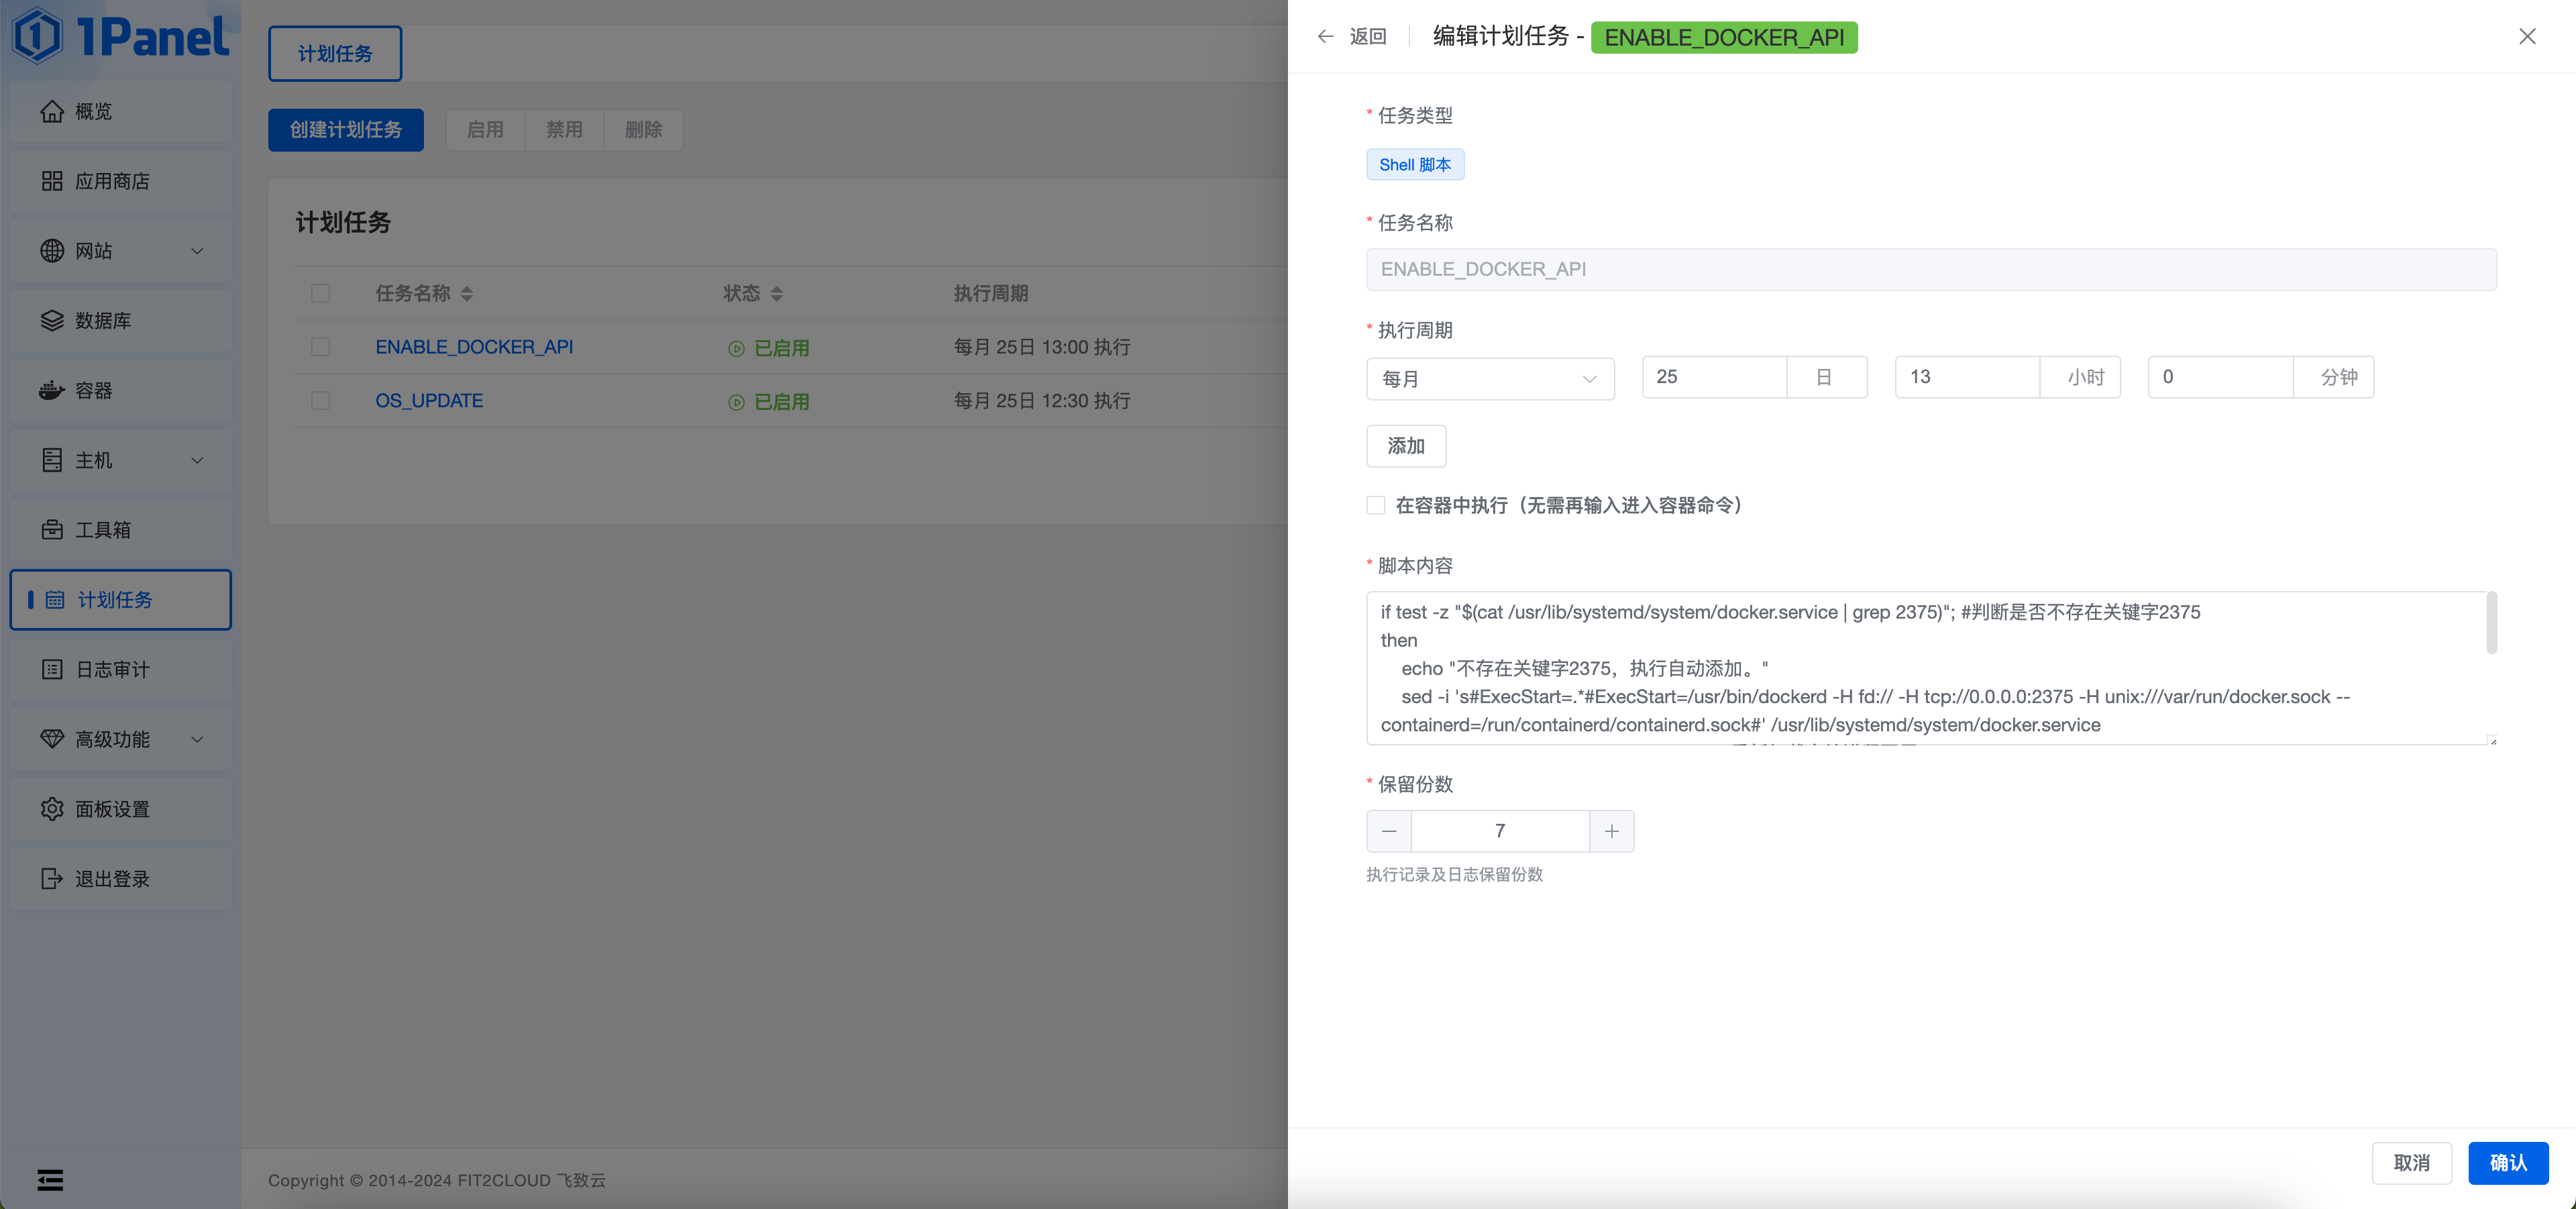Click the 容器 docker whale icon
The height and width of the screenshot is (1209, 2576).
52,390
